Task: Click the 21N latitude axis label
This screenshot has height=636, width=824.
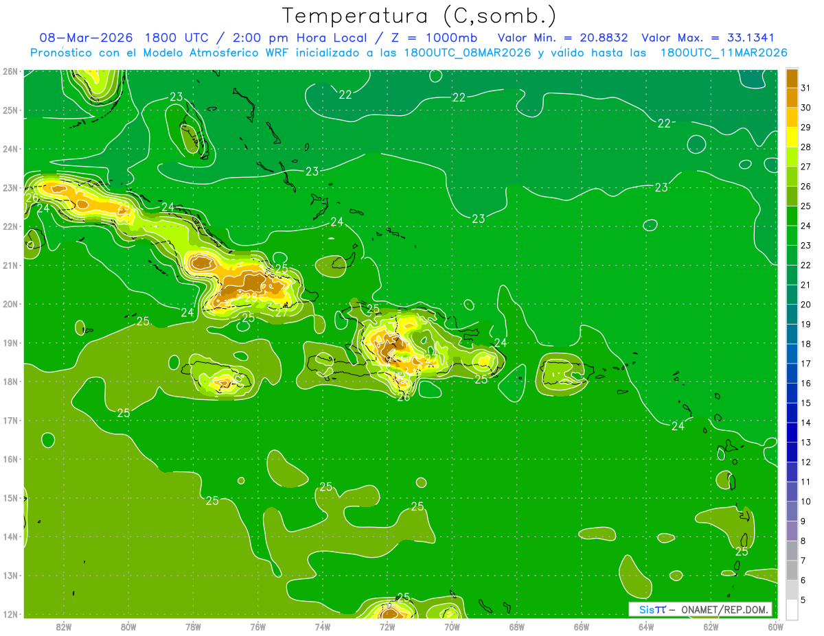Action: point(10,265)
